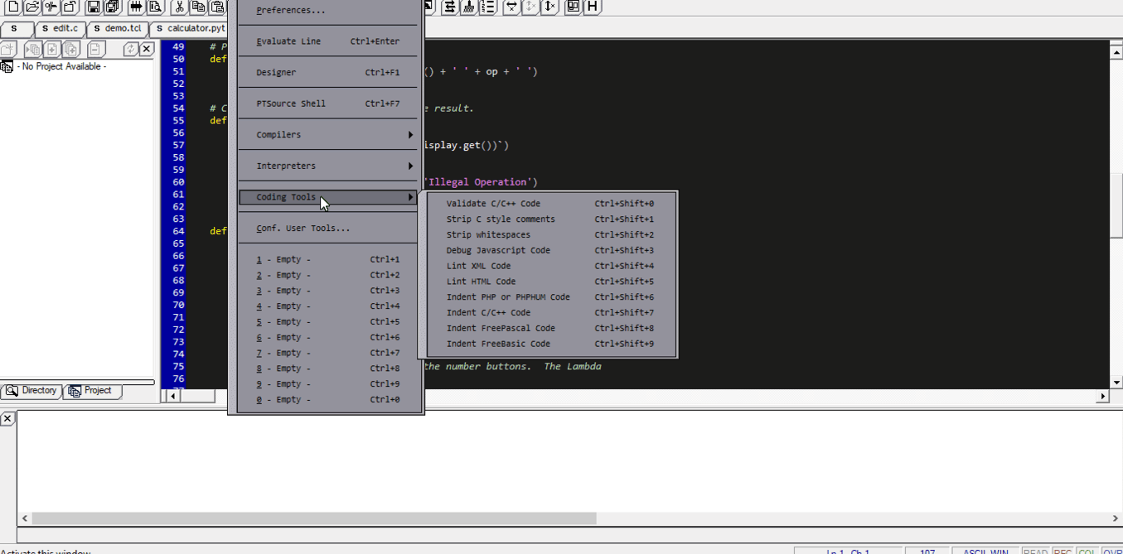This screenshot has height=554, width=1123.
Task: Click the H icon in the toolbar
Action: point(592,7)
